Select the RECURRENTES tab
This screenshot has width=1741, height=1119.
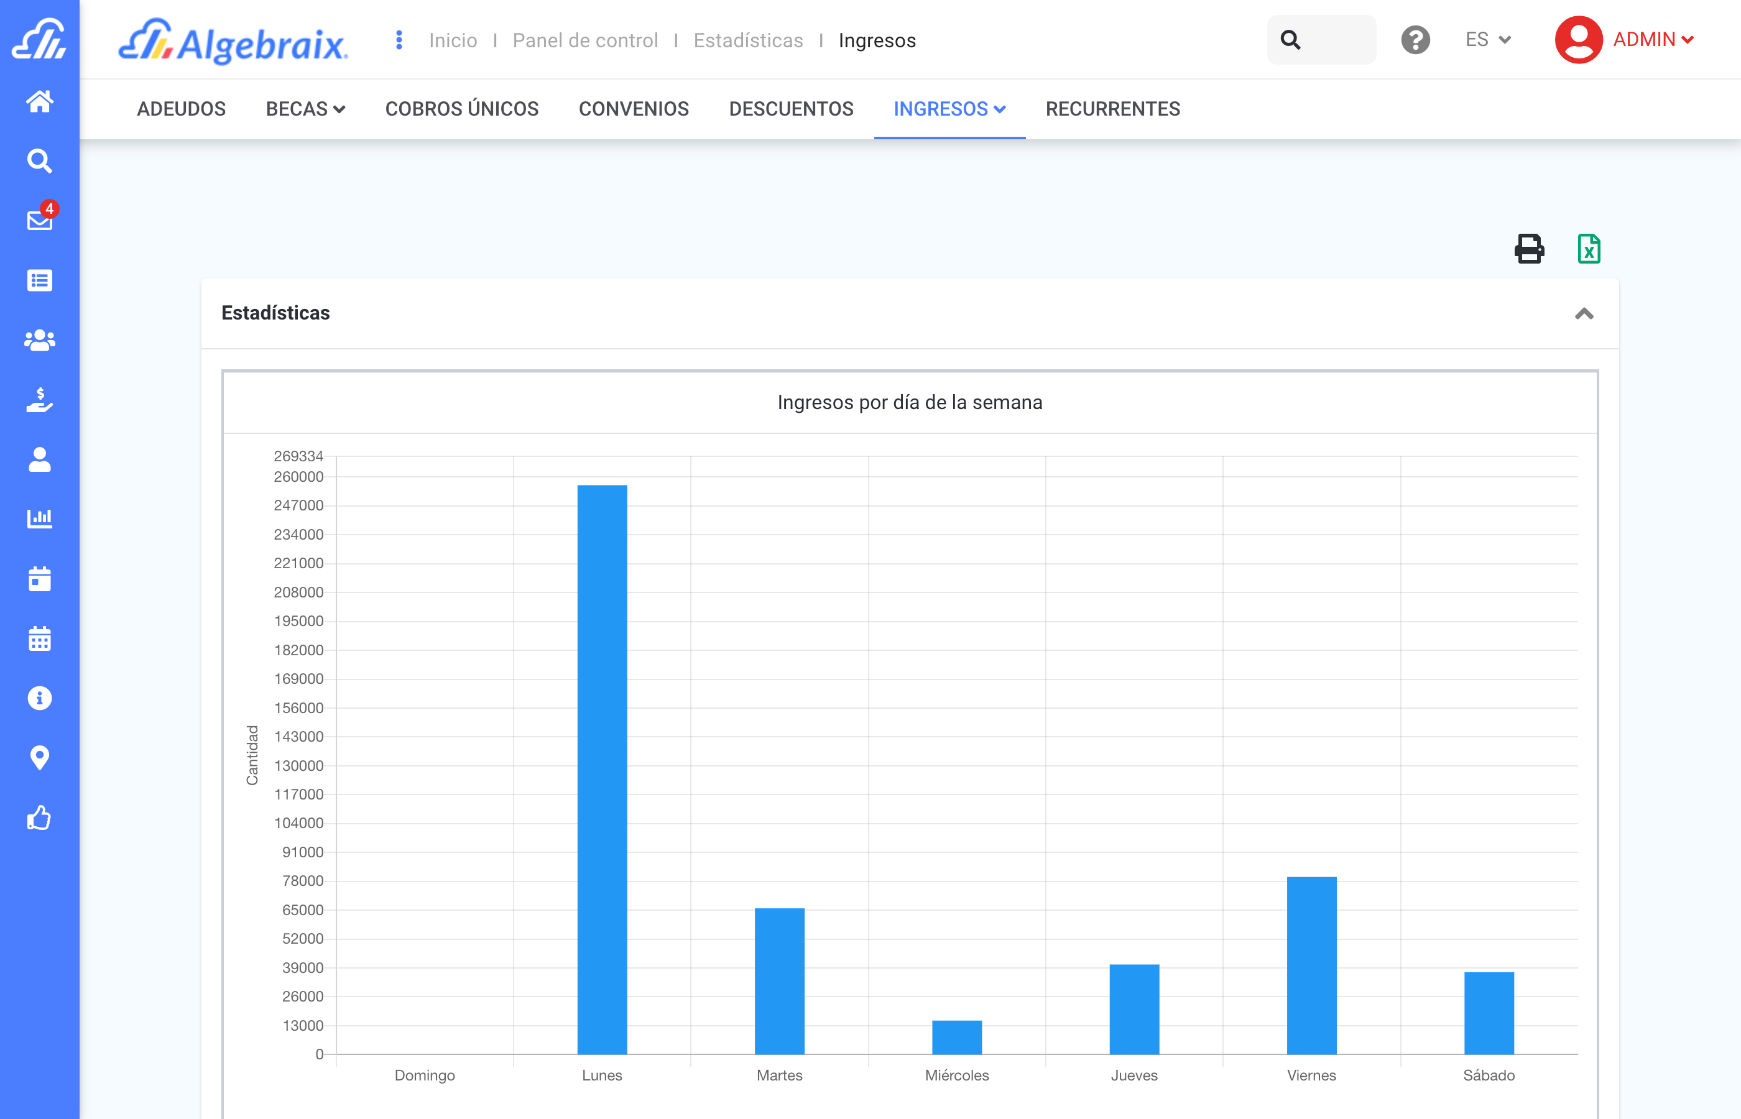click(x=1112, y=109)
